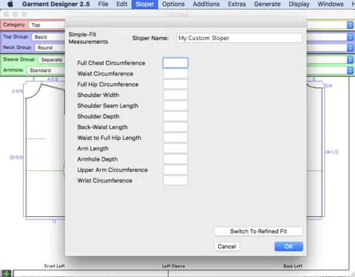The width and height of the screenshot is (355, 277).
Task: Click the Shoulder Seam Length field
Action: [x=175, y=106]
